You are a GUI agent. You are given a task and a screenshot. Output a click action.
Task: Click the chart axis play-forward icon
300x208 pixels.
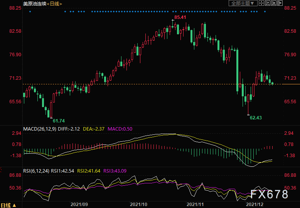(x=274, y=3)
